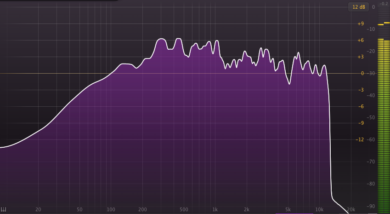Click the gray -20 analyzer scale label

(x=371, y=51)
